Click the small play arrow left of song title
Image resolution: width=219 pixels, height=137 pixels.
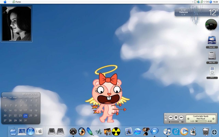(x=188, y=119)
